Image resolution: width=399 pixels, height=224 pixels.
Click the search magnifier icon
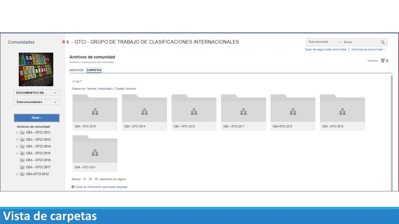(x=383, y=42)
